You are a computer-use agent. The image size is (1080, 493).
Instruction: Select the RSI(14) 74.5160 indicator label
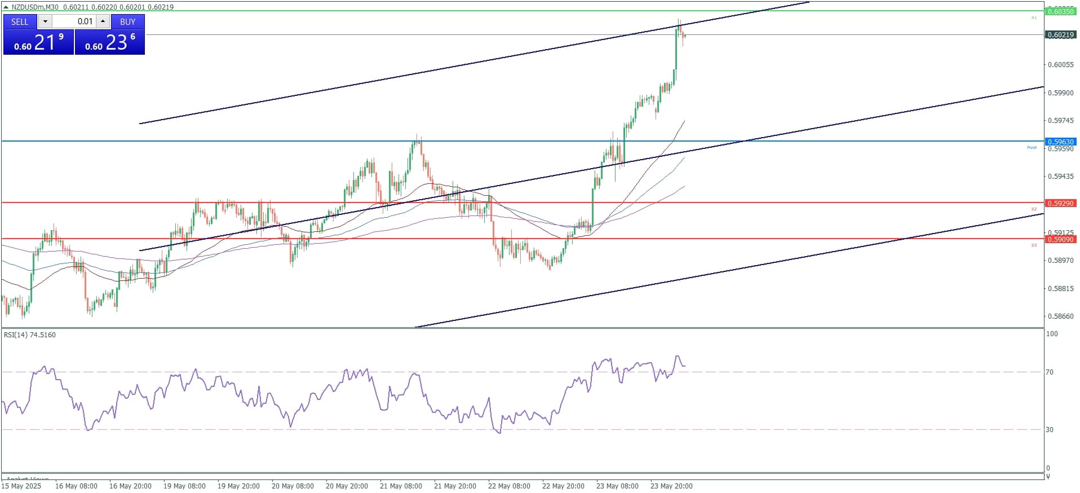30,335
